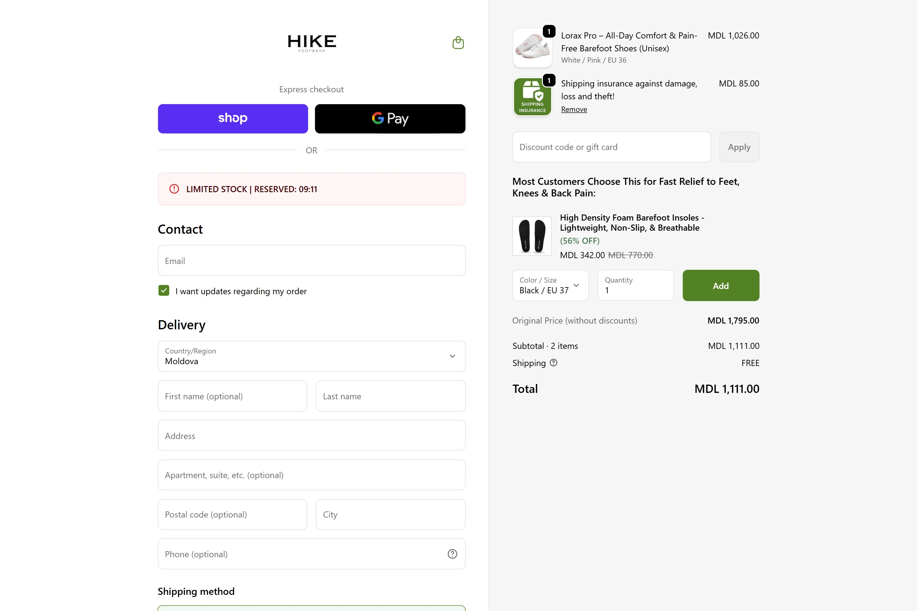Open the shopping bag cart icon

coord(458,42)
